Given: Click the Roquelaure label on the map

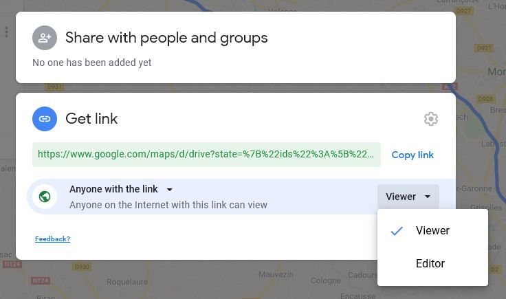Looking at the screenshot, I should pos(127,282).
